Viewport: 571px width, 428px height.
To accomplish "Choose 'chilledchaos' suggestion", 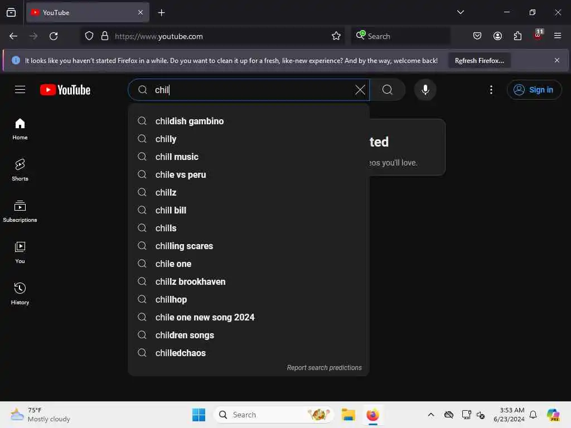I will [249, 353].
